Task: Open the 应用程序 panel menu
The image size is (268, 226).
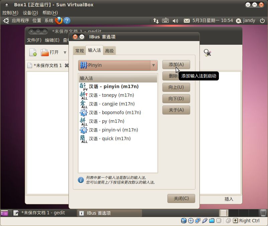Action: (20, 21)
